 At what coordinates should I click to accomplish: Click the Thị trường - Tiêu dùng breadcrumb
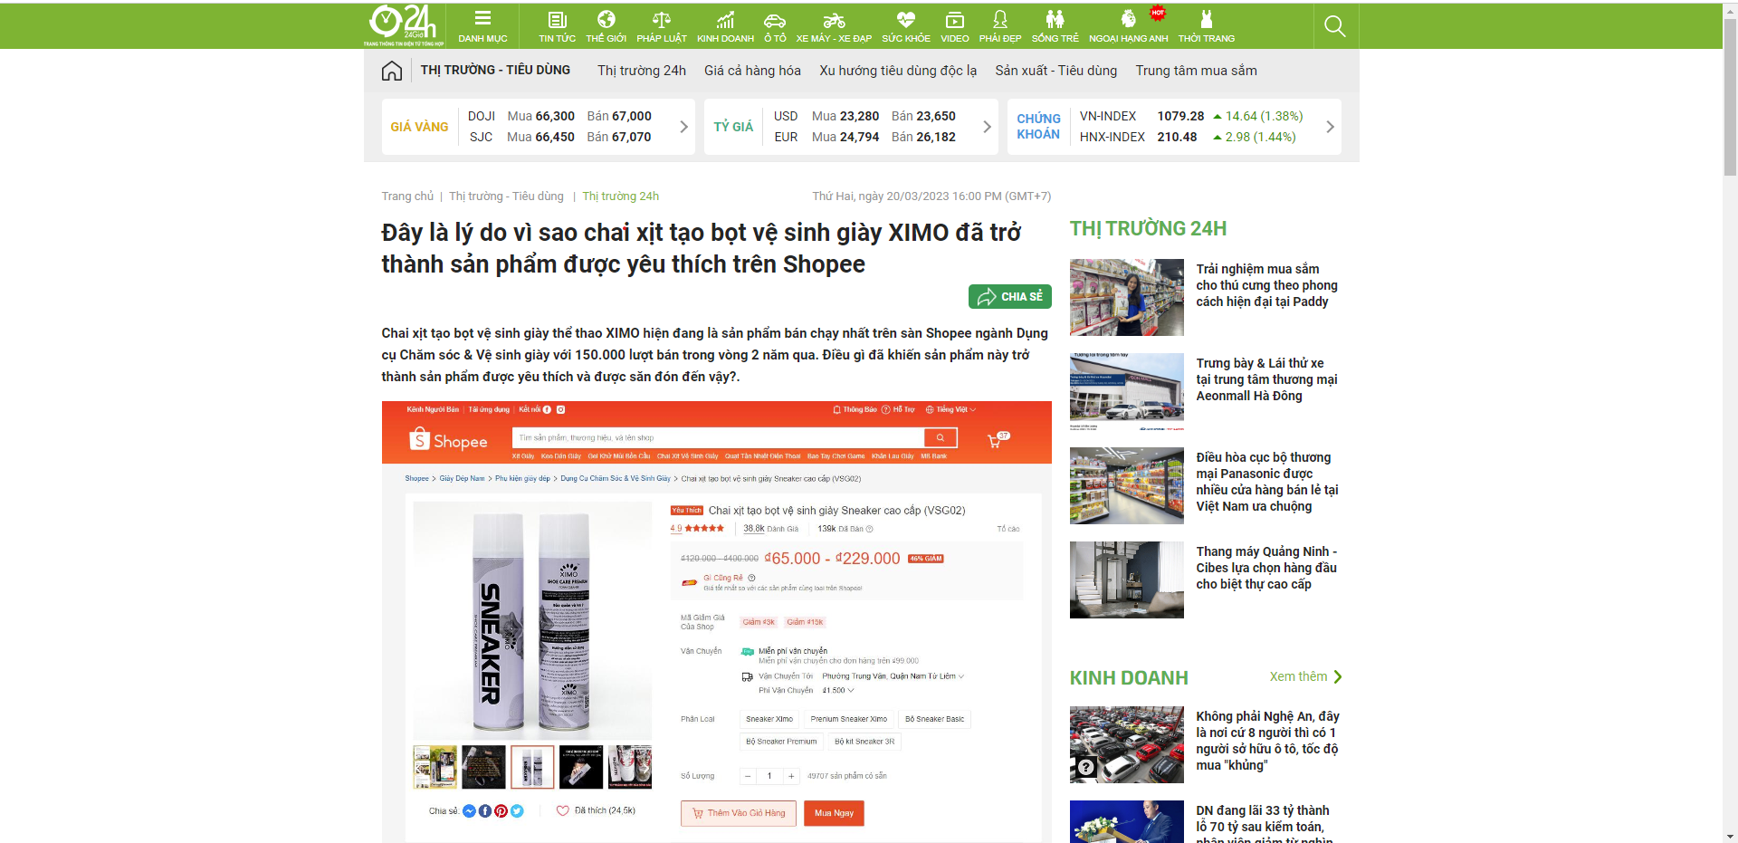click(x=506, y=196)
